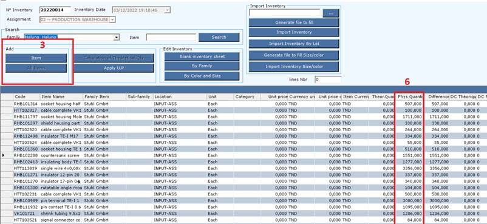This screenshot has width=487, height=224.
Task: Click the Add Item button
Action: (36, 58)
